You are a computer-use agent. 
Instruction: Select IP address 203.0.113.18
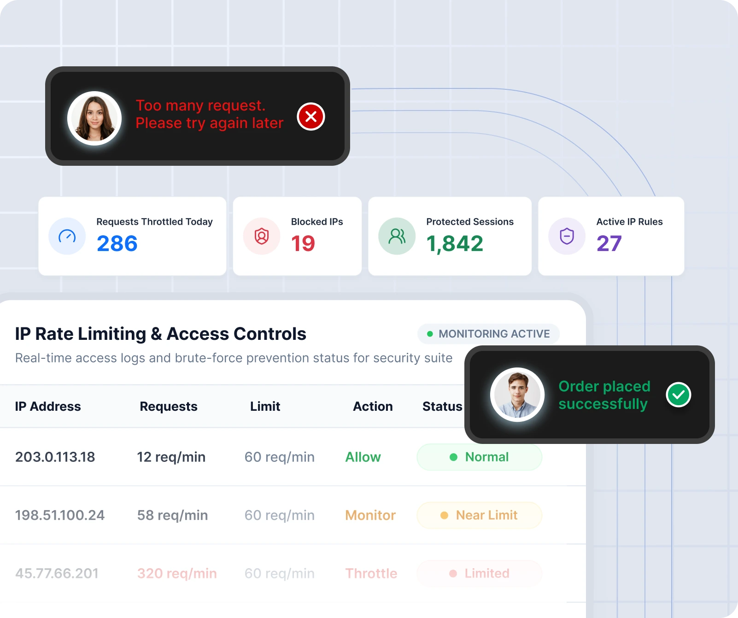[55, 457]
